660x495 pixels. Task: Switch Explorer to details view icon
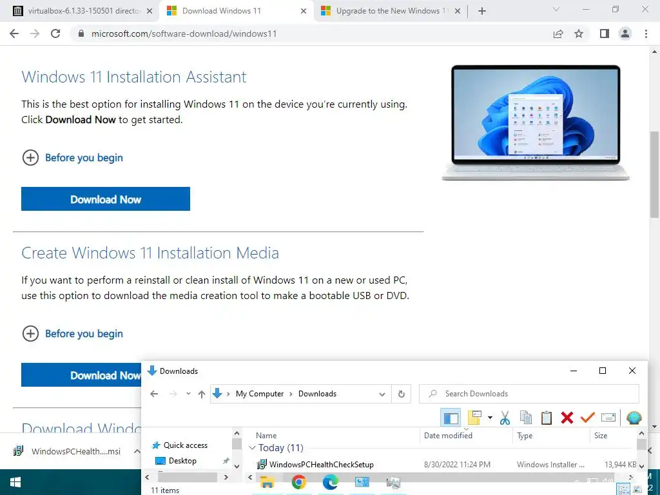point(623,490)
